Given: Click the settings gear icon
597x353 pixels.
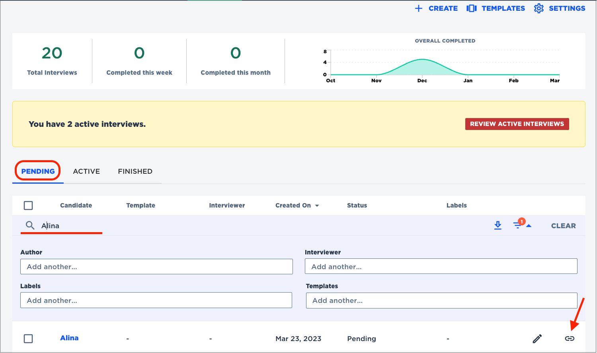Looking at the screenshot, I should 539,8.
